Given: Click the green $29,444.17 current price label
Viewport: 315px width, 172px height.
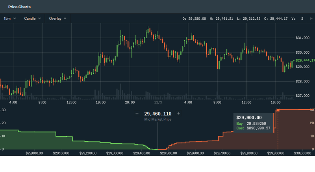Looking at the screenshot, I should 305,60.
